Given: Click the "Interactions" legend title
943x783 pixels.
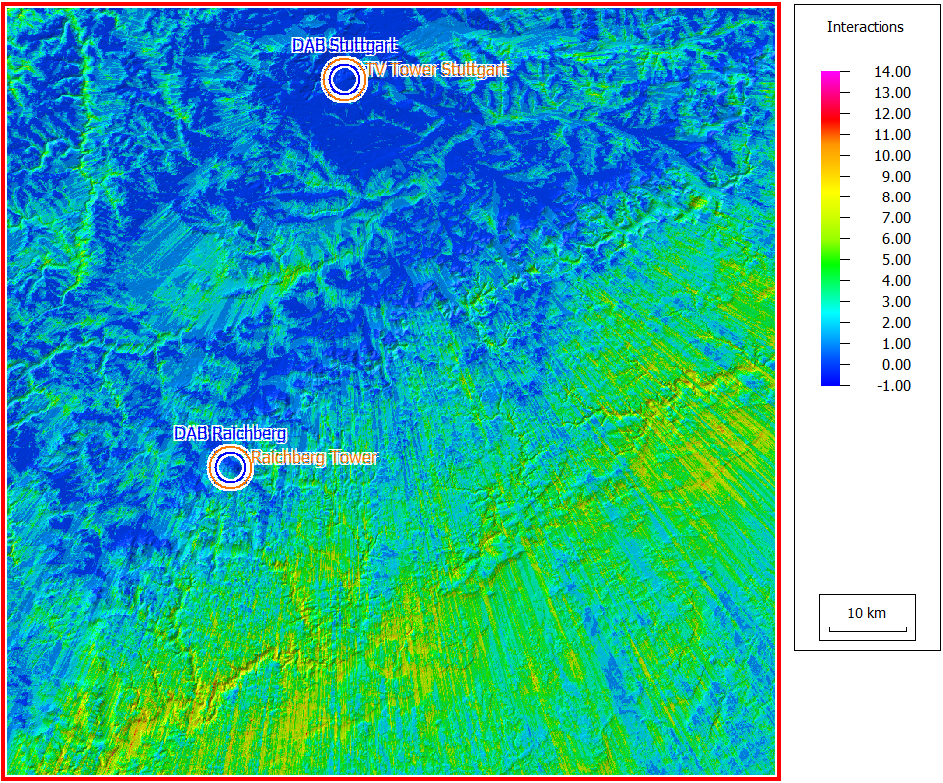Looking at the screenshot, I should [x=865, y=28].
